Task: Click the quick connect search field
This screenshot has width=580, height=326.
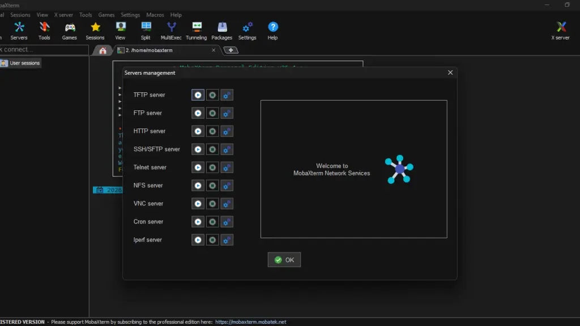Action: tap(44, 50)
